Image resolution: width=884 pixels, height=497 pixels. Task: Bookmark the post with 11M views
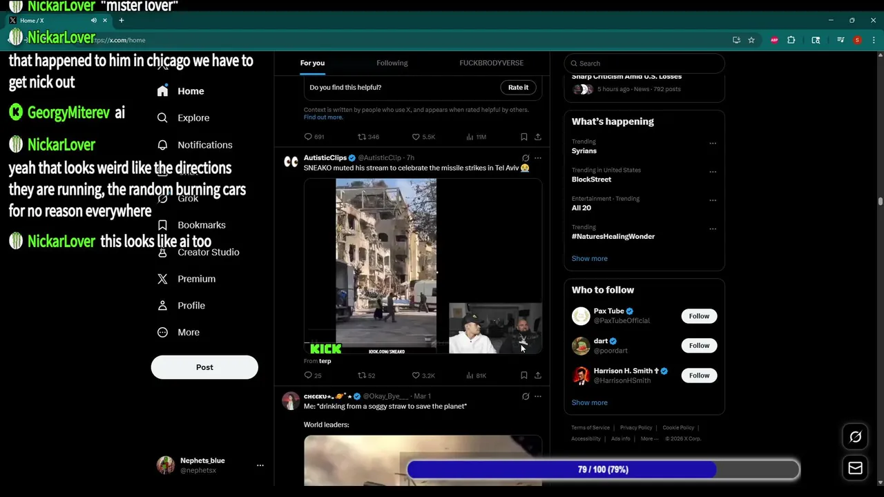(524, 137)
